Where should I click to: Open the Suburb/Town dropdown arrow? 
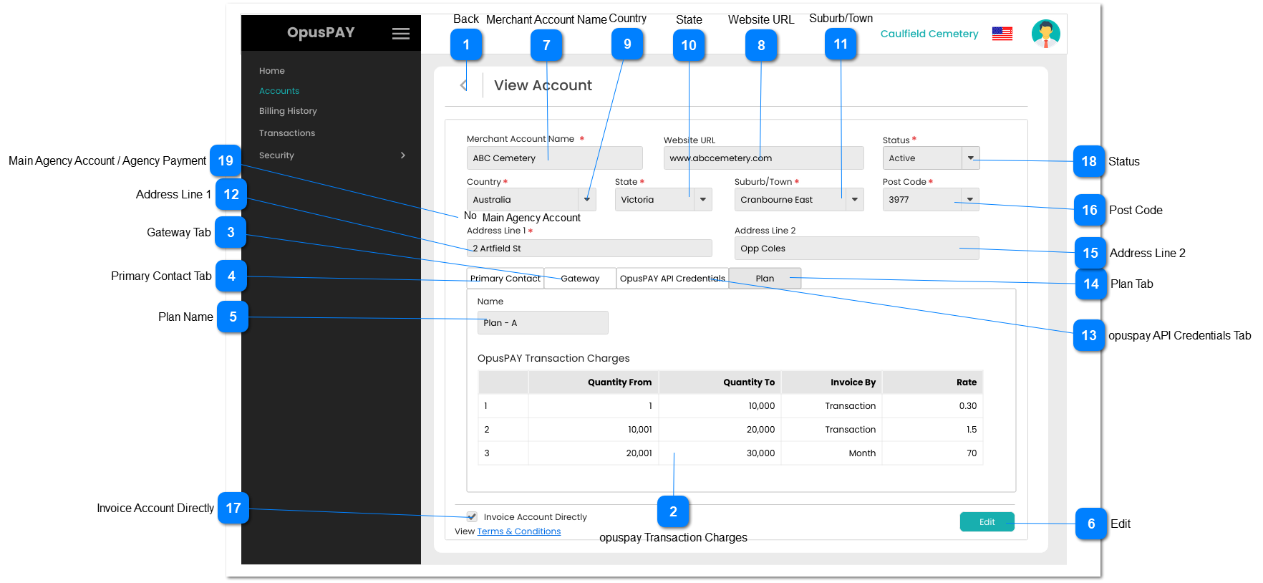(x=855, y=200)
